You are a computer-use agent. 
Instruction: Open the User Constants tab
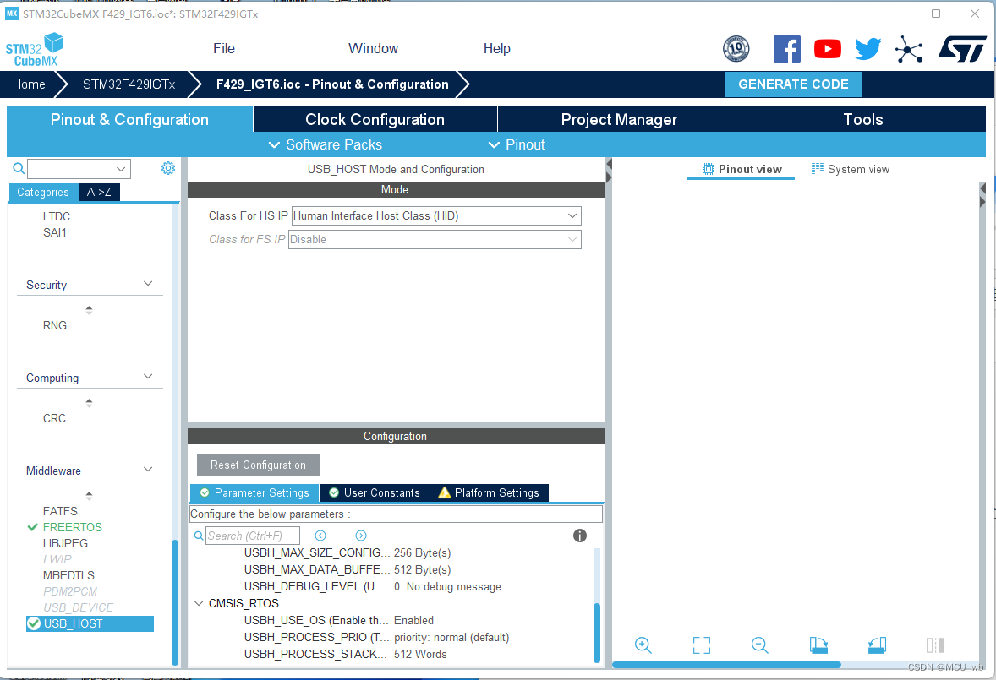tap(375, 492)
